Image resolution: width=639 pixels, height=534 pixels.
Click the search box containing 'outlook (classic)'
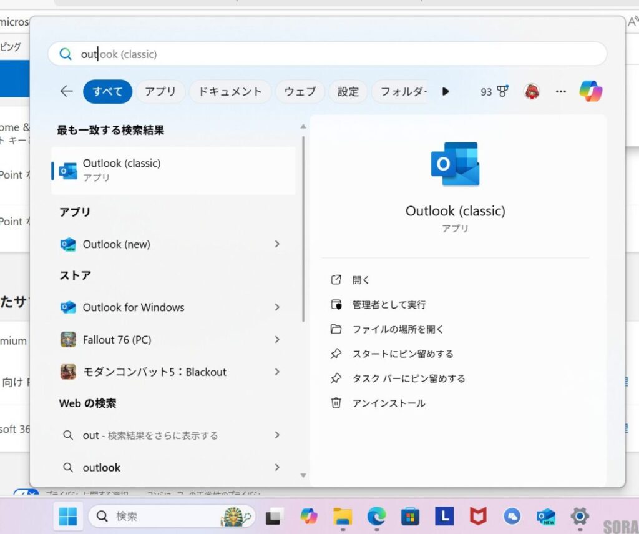click(x=327, y=54)
